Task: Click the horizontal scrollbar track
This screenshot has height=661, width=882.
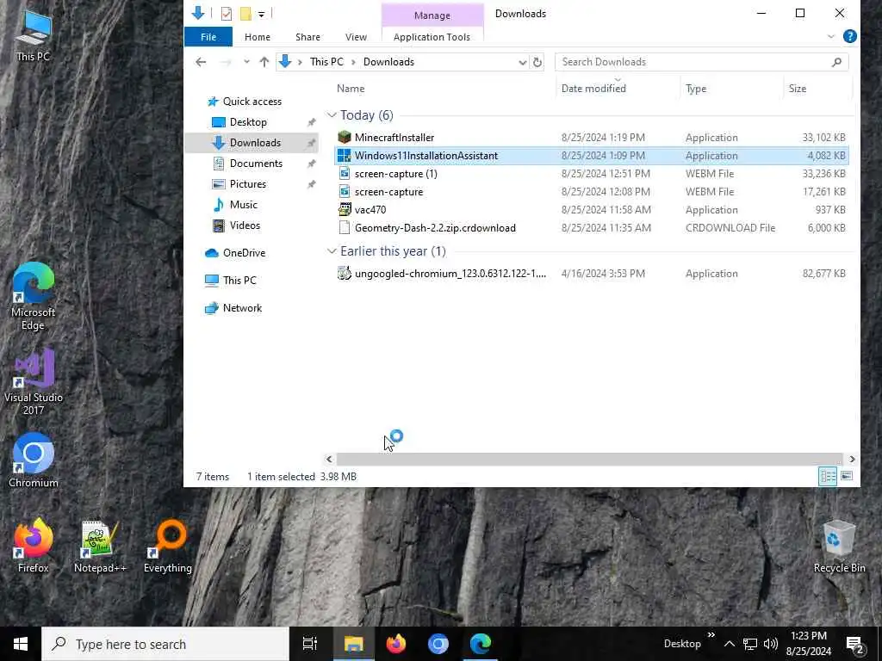Action: click(x=589, y=460)
